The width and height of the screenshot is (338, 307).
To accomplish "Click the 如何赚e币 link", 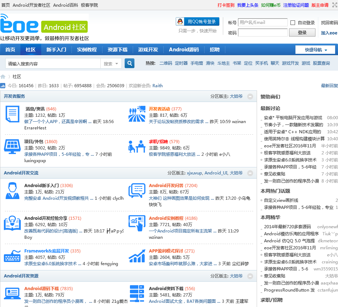I will click(x=271, y=5).
